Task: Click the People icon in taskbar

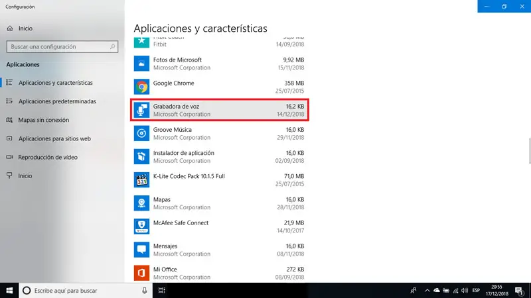Action: click(x=413, y=291)
